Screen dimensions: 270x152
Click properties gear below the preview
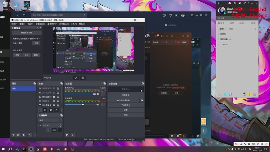[76, 78]
